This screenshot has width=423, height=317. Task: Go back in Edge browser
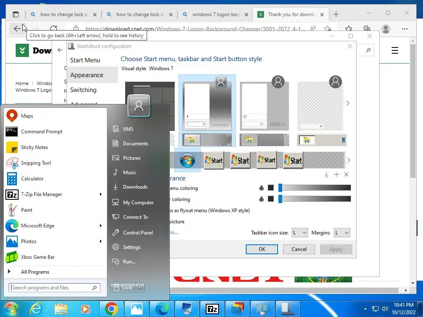click(17, 28)
